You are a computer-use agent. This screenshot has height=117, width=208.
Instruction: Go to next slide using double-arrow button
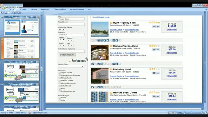[205, 107]
